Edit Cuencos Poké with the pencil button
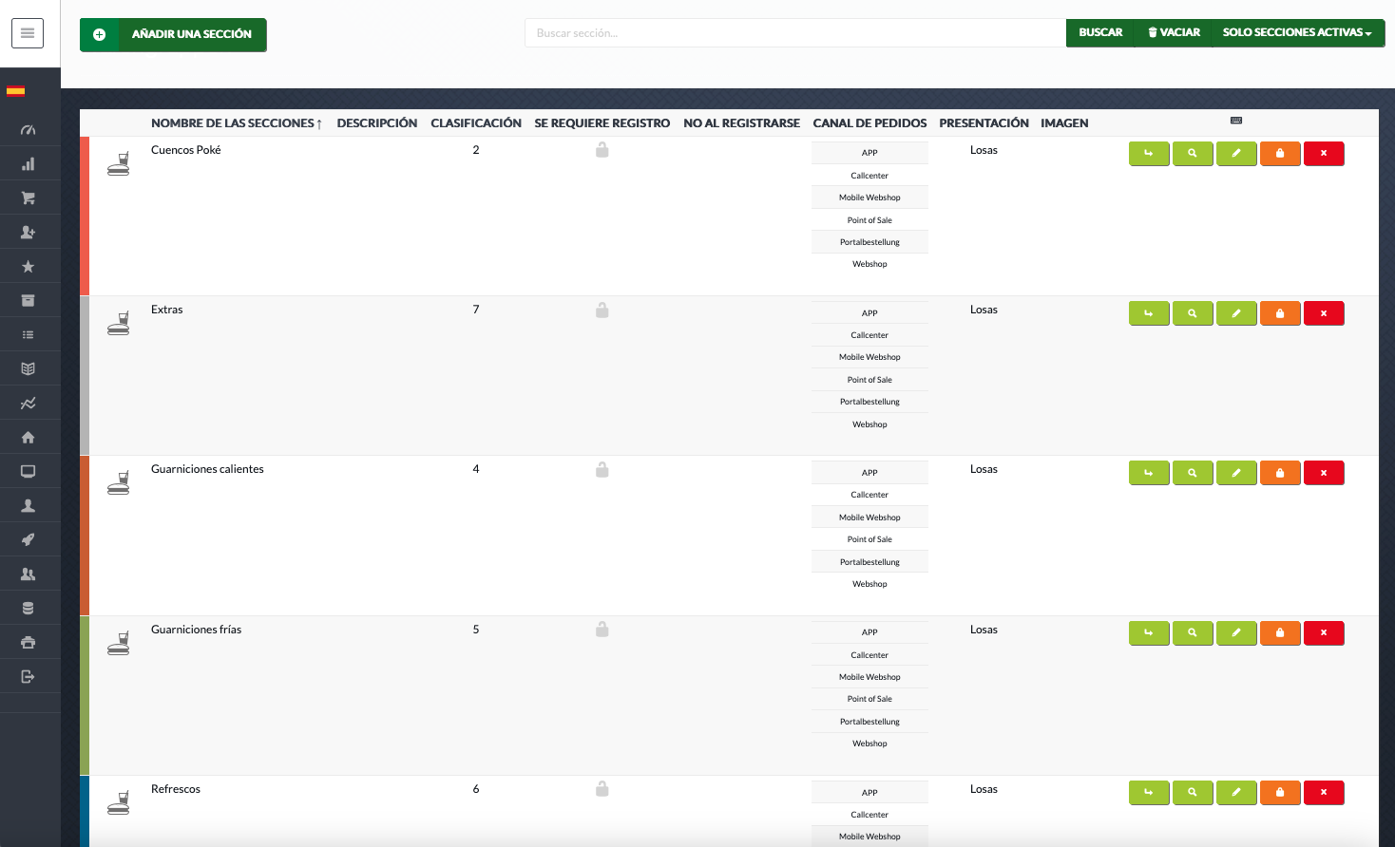This screenshot has width=1395, height=847. [1236, 154]
